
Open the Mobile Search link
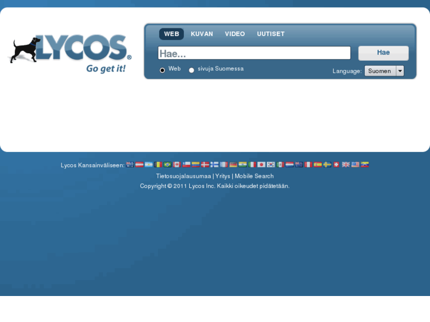coord(254,176)
